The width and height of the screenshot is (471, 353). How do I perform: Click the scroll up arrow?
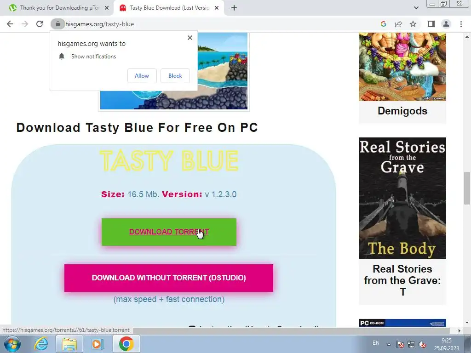[467, 37]
